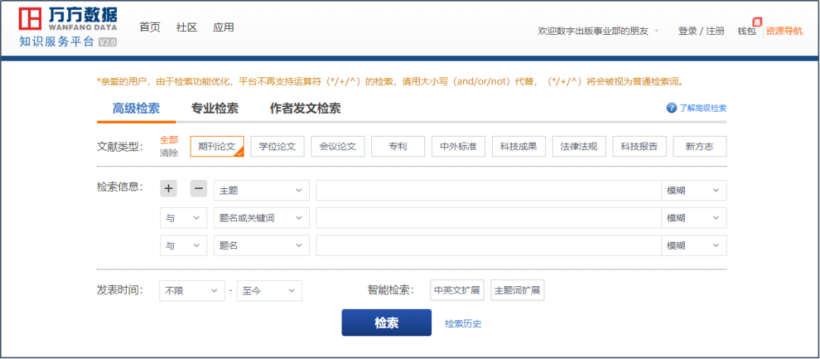The width and height of the screenshot is (820, 359).
Task: Go to 首页 in top navigation
Action: point(150,27)
